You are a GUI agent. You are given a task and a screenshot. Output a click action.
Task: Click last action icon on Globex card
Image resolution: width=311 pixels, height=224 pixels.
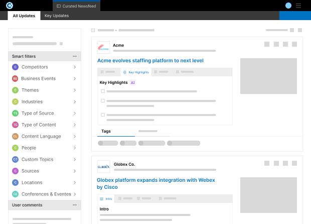294,163
